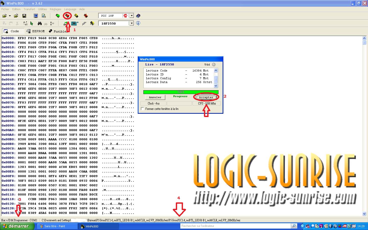Screen dimensions: 368x230
Task: Click the go-to-line vertical arrow icon
Action: [x=52, y=24]
